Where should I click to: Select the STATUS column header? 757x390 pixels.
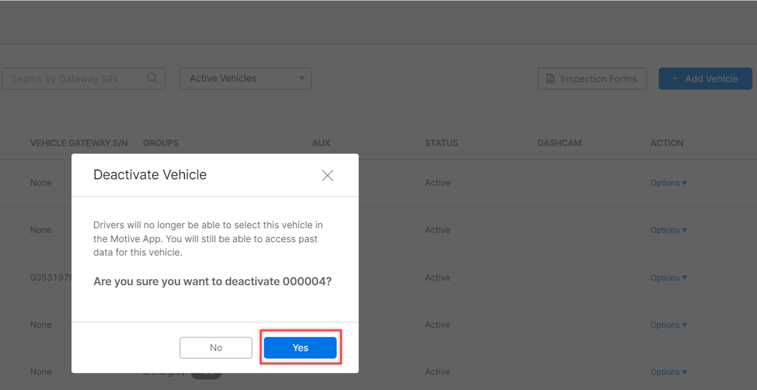point(441,143)
